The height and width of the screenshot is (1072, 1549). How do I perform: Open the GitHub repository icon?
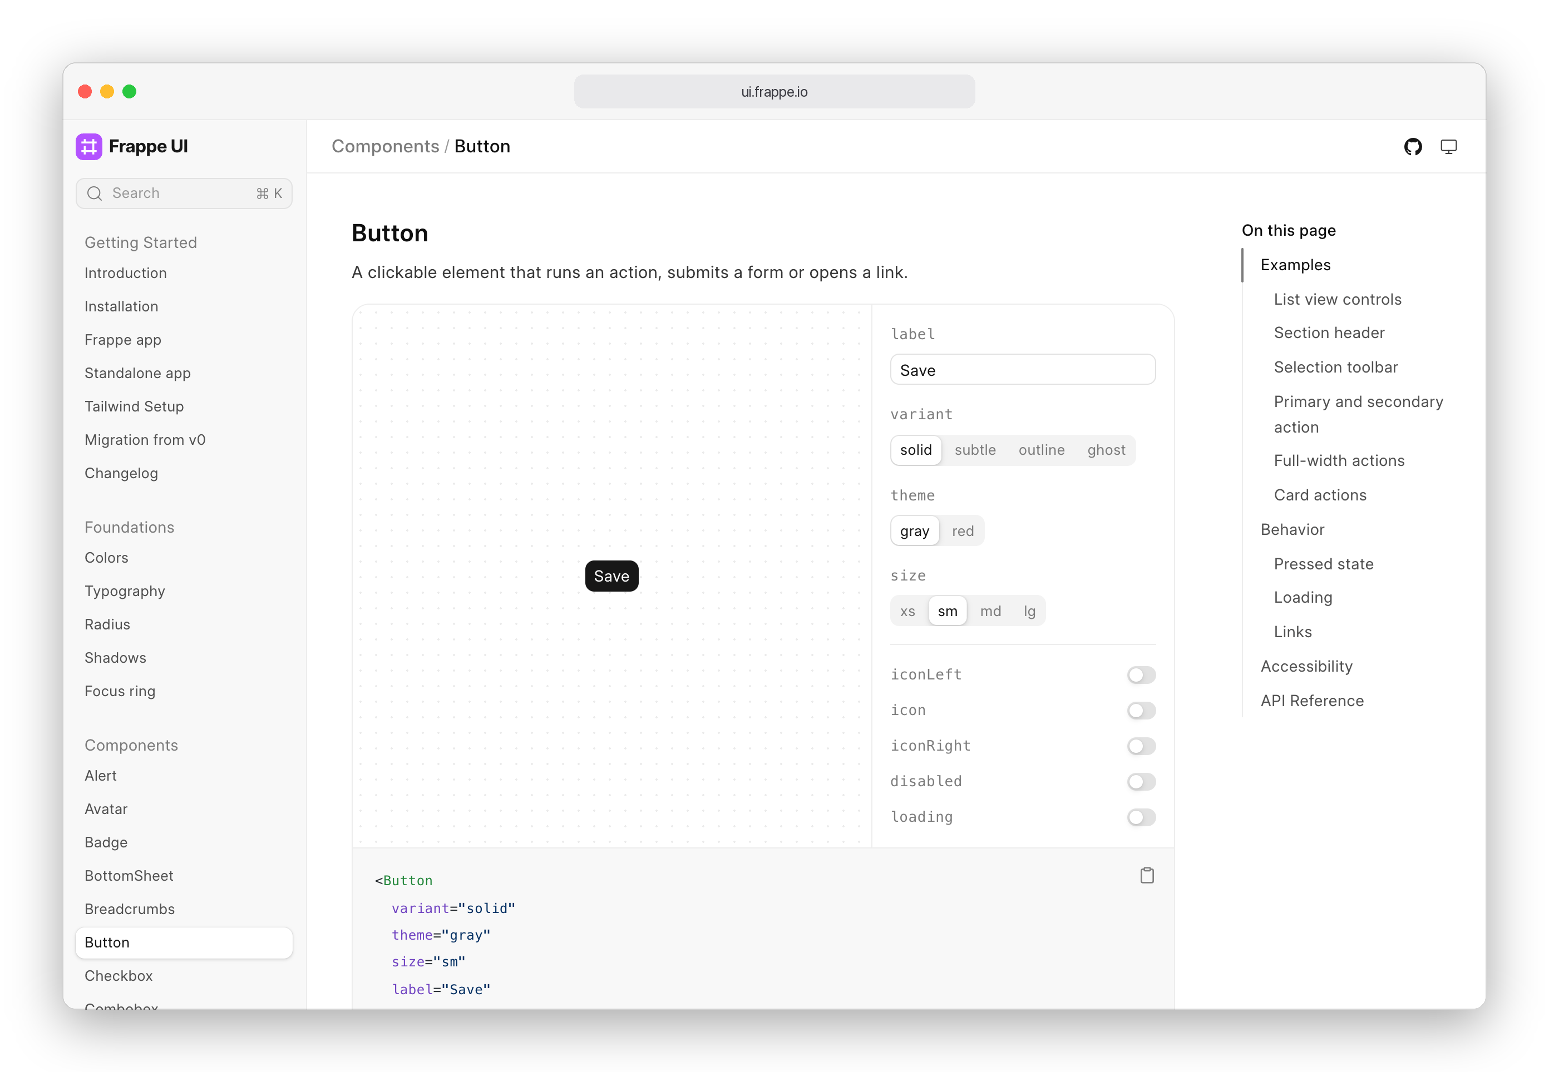tap(1413, 146)
